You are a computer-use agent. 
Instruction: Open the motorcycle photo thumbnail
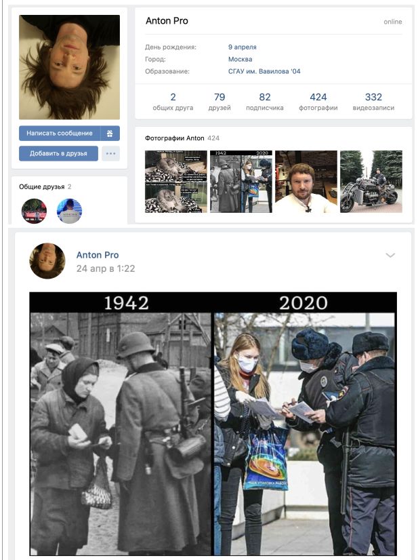click(371, 182)
